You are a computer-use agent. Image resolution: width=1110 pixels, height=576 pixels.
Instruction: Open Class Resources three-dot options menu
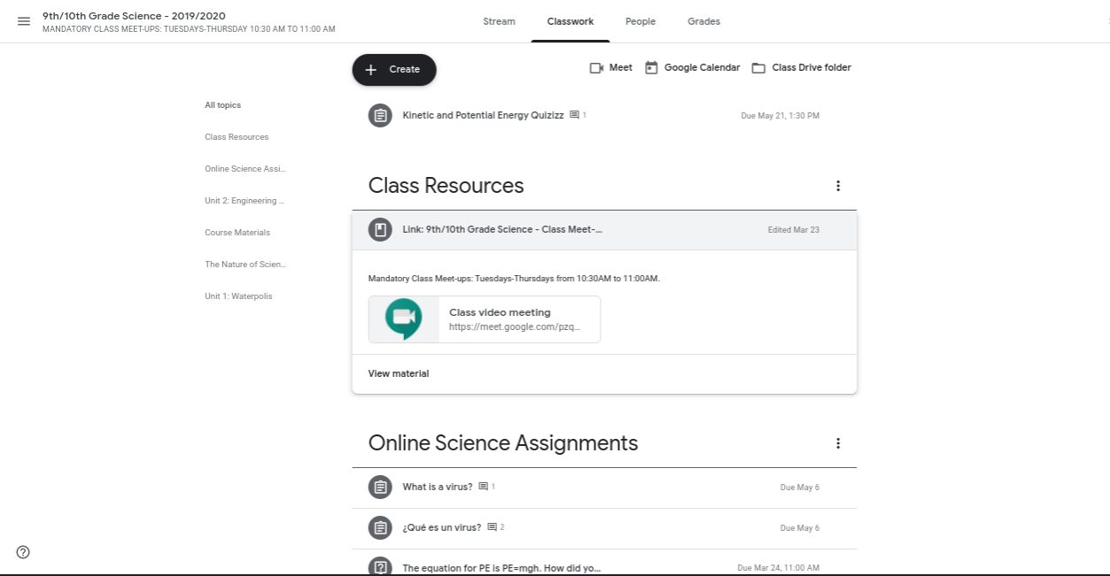[838, 186]
